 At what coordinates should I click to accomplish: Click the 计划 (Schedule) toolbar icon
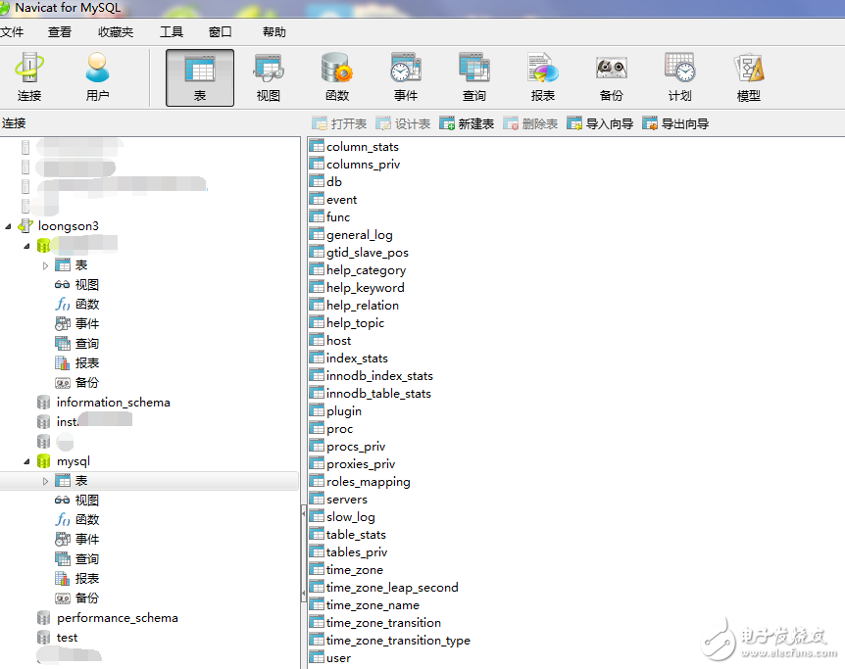point(679,77)
